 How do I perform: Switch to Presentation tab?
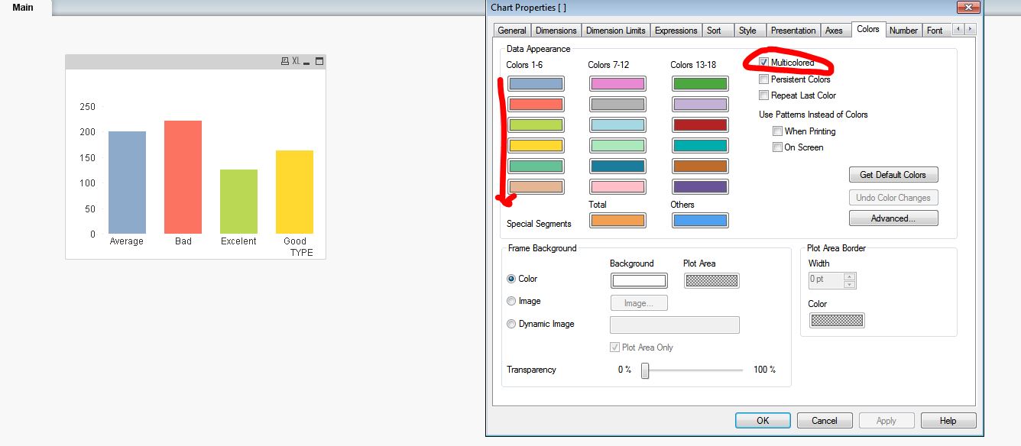pos(793,31)
